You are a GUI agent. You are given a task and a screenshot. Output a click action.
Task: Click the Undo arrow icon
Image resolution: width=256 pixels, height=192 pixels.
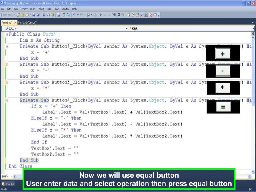(74, 15)
